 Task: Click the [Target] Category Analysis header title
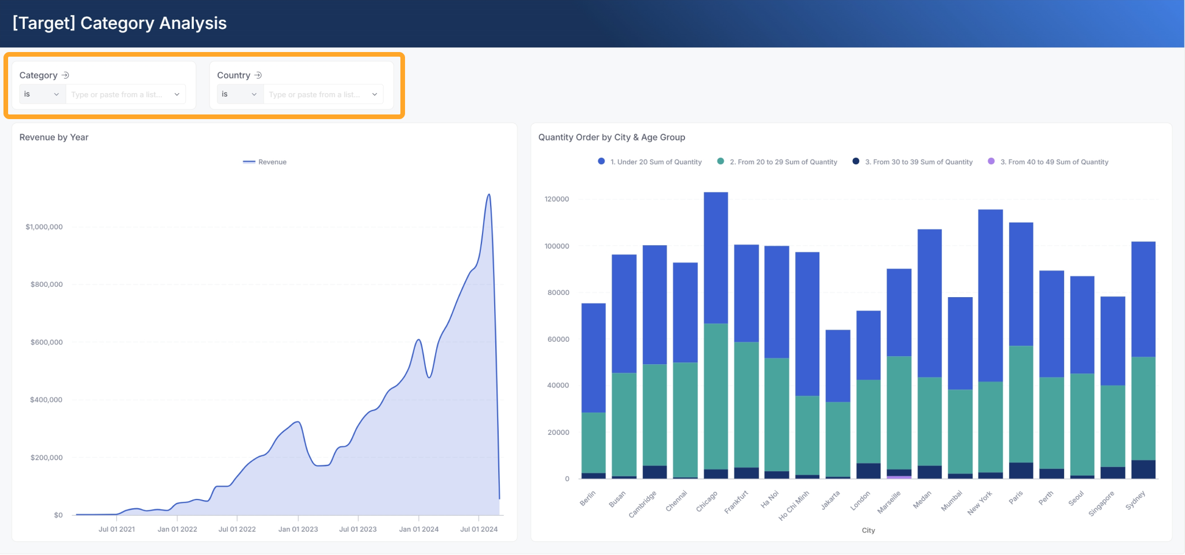click(x=120, y=23)
